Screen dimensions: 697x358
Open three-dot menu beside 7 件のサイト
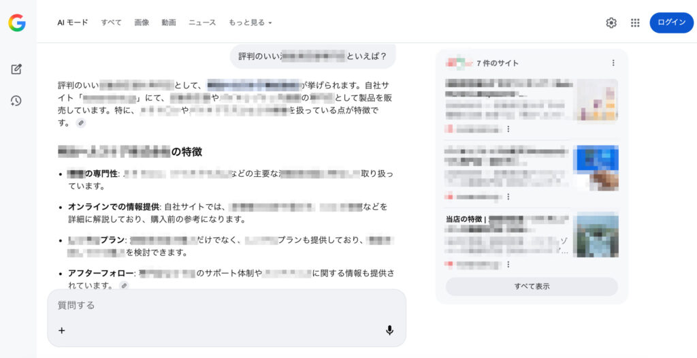tap(613, 63)
